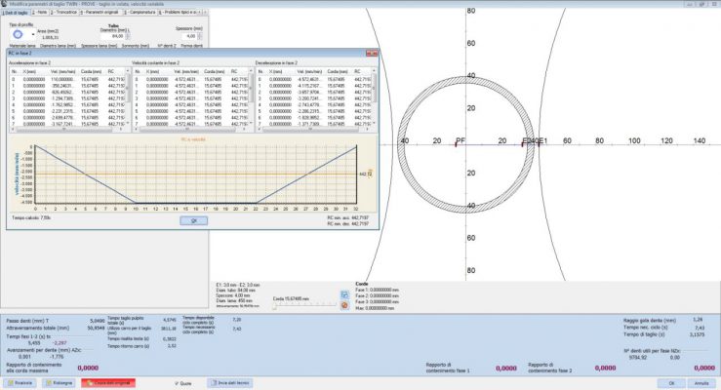The height and width of the screenshot is (390, 721).
Task: Open the Campionatura tab
Action: click(x=140, y=13)
